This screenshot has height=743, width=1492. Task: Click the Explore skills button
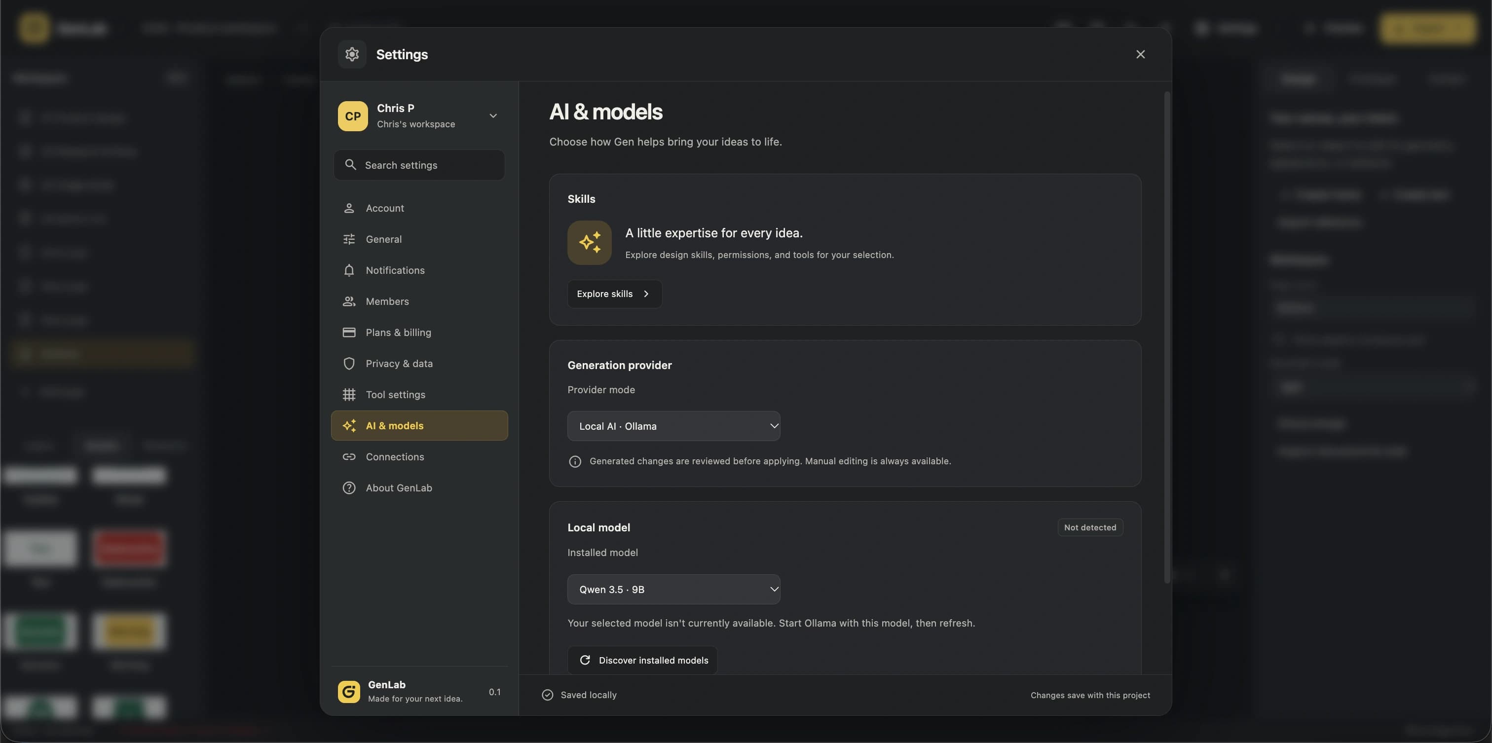point(614,294)
